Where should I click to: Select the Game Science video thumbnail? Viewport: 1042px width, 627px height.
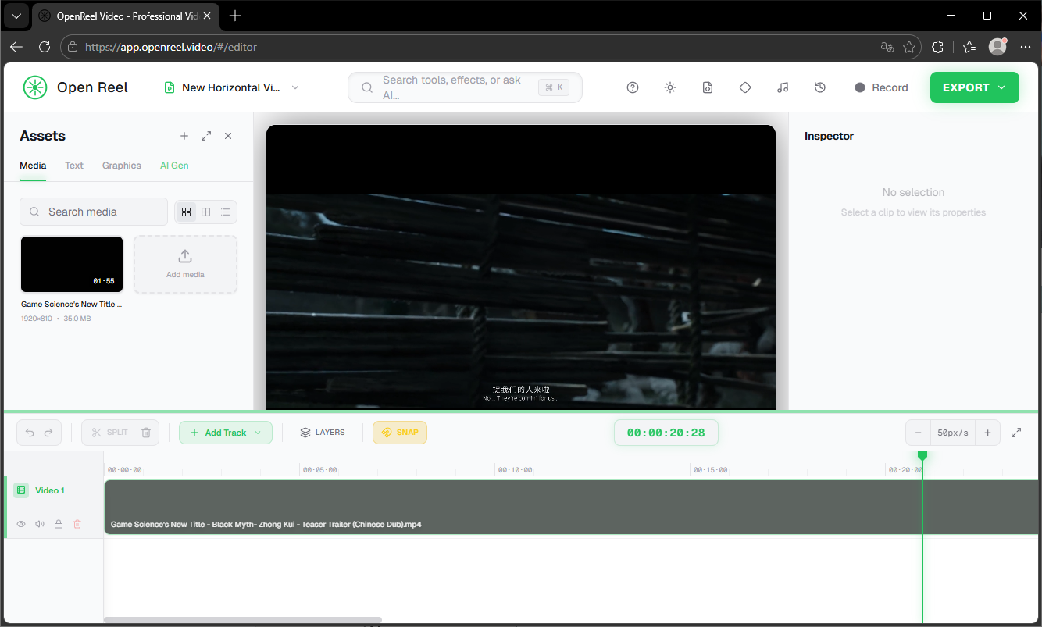coord(71,263)
